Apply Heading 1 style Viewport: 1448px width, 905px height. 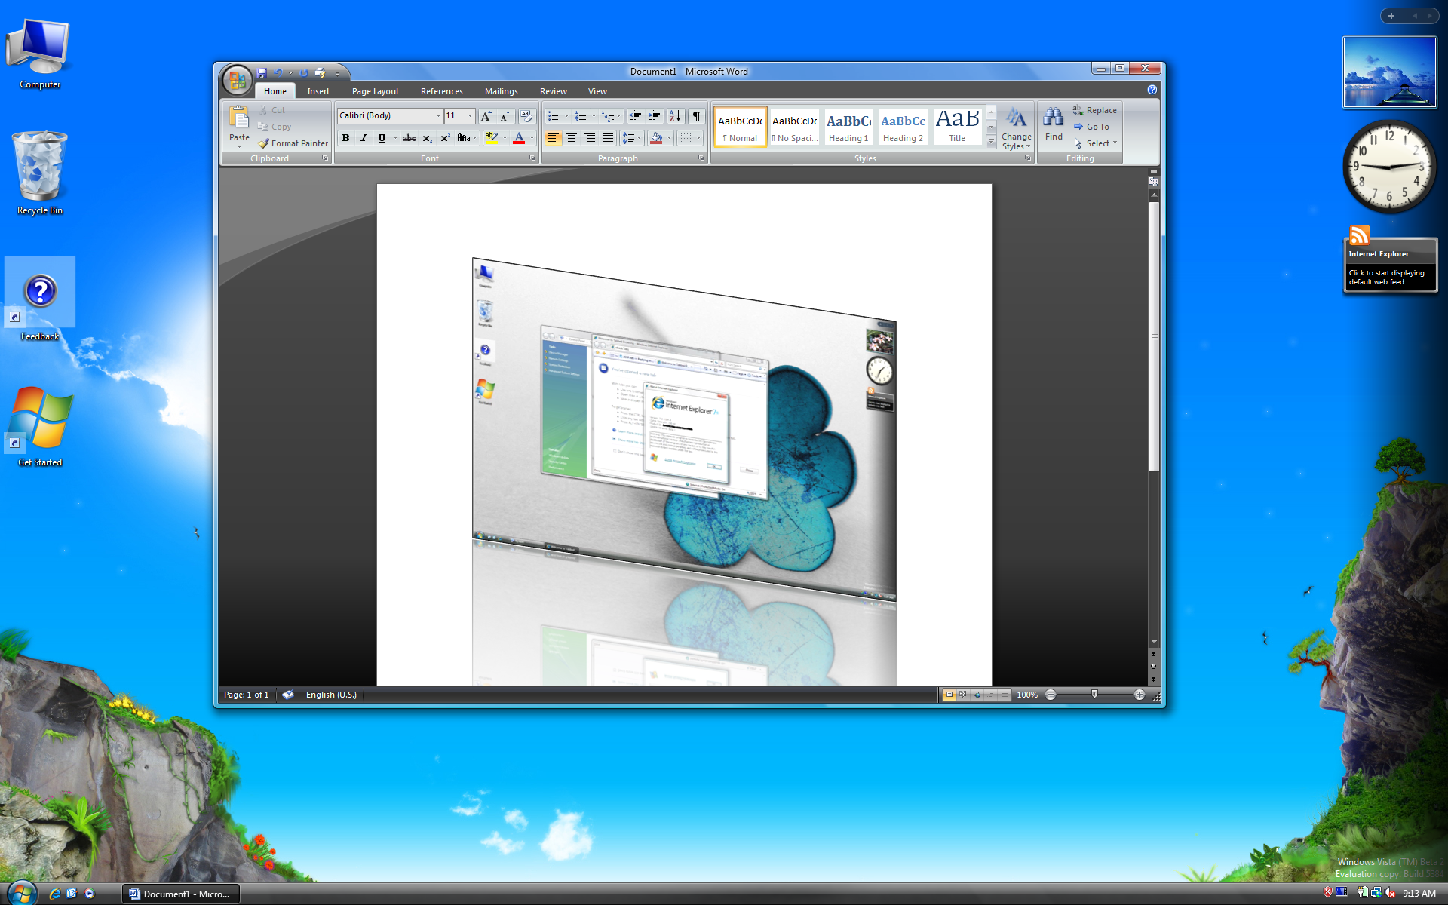pyautogui.click(x=848, y=127)
